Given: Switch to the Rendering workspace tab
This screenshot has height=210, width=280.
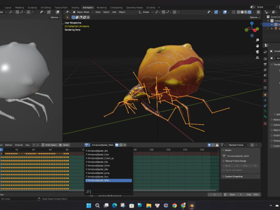Looking at the screenshot, I should pyautogui.click(x=101, y=8).
